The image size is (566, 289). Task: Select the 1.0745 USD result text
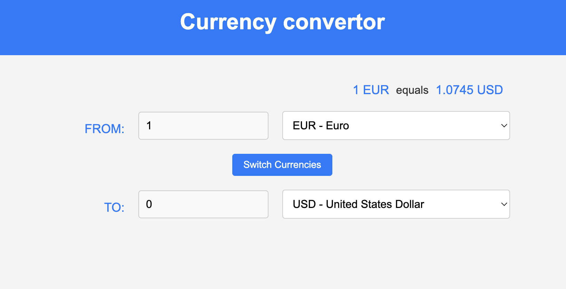[x=469, y=90]
